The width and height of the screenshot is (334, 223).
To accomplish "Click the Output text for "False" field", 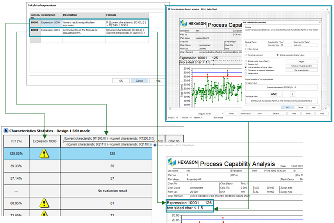I will pyautogui.click(x=305, y=45).
